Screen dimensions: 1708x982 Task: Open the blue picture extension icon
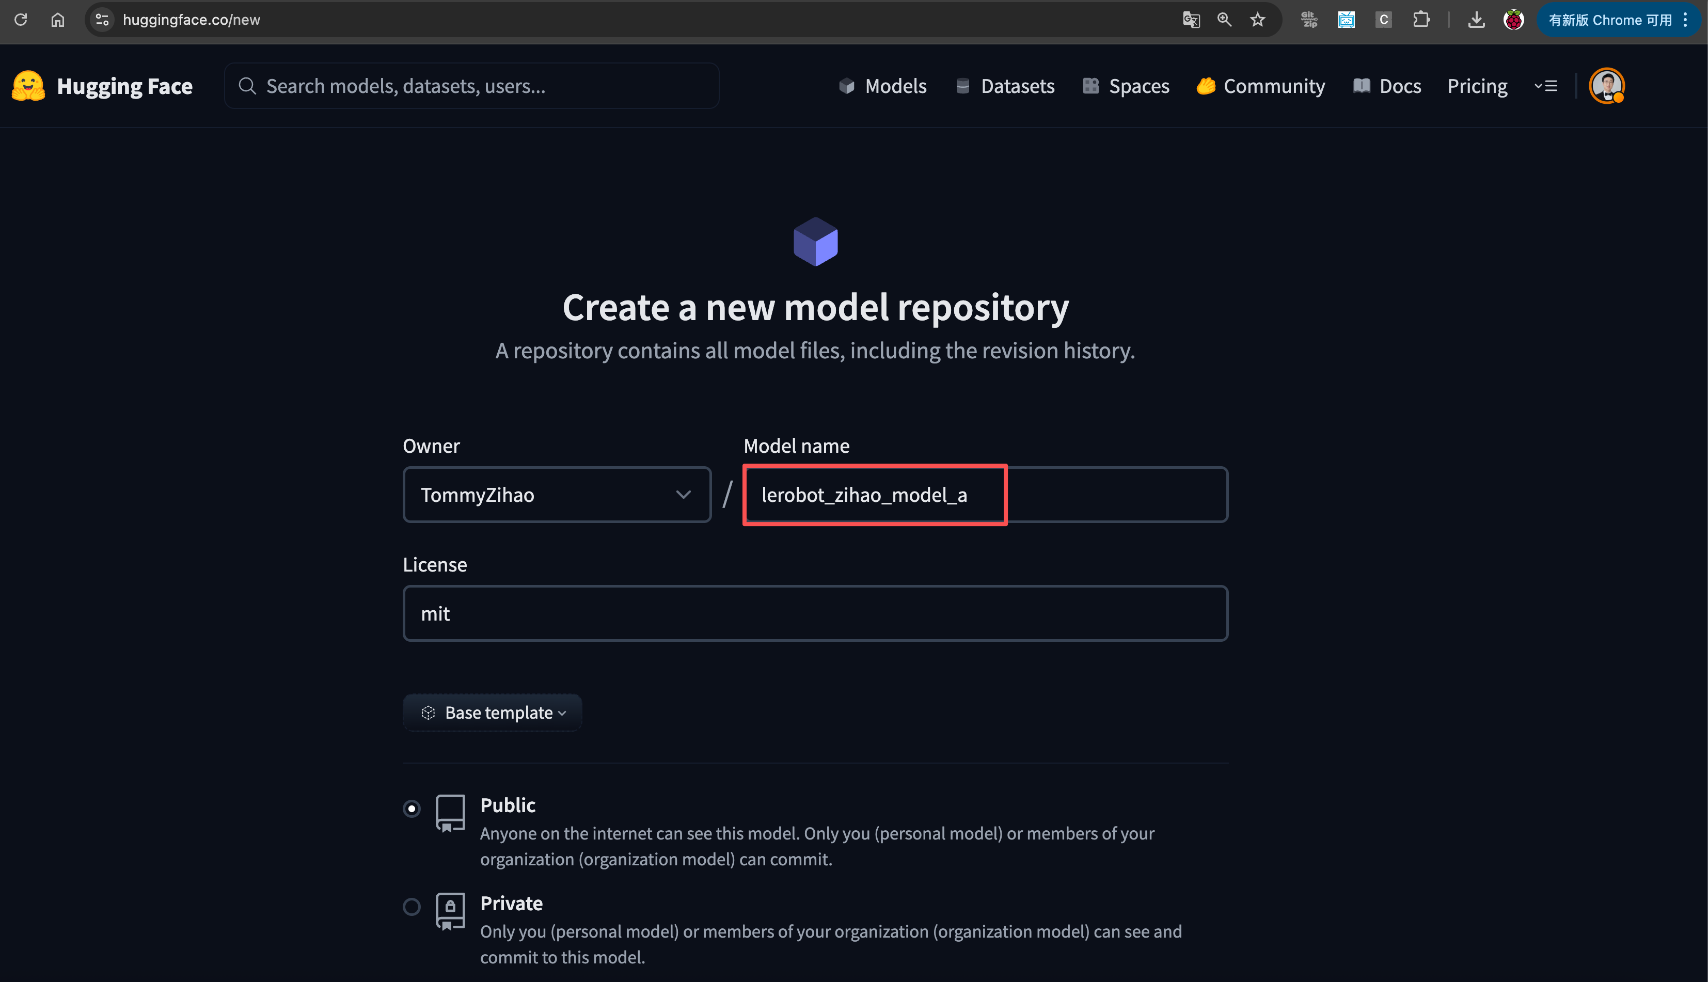coord(1347,20)
